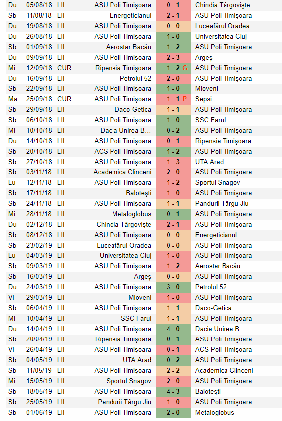Image resolution: width=282 pixels, height=421 pixels.
Task: Open the 4 - 3 result against Balotești
Action: [x=173, y=392]
